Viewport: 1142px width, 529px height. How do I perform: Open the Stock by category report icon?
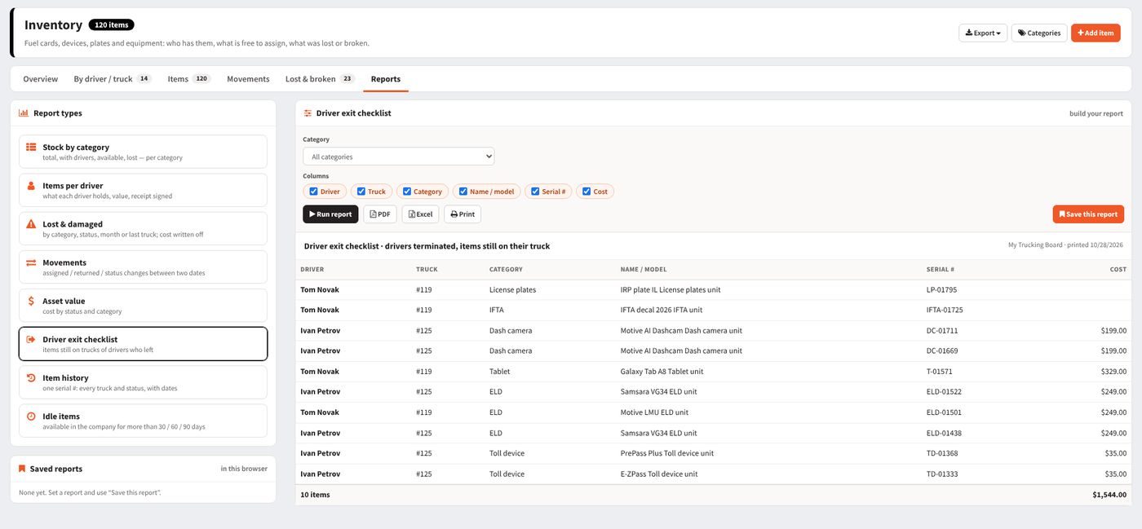(31, 148)
